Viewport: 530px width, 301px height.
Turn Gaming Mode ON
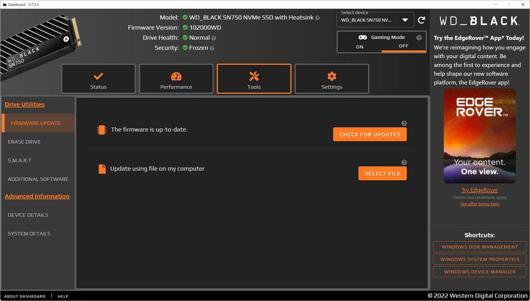pos(360,47)
